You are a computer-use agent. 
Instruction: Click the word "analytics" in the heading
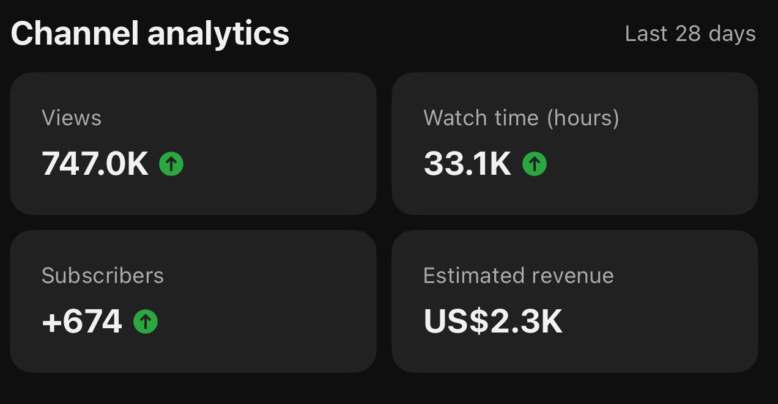tap(218, 34)
